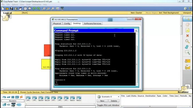Click the Zoom Reset magnifier icon
Screen dimensions: 193x108
click(48, 9)
